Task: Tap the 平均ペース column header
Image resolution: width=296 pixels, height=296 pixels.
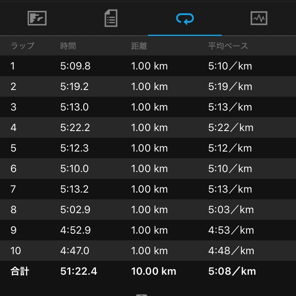Action: point(228,46)
